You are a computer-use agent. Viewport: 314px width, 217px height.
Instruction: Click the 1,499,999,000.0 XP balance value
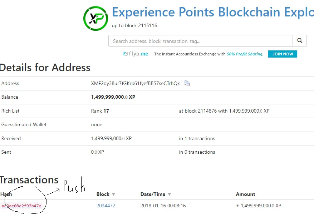[113, 97]
